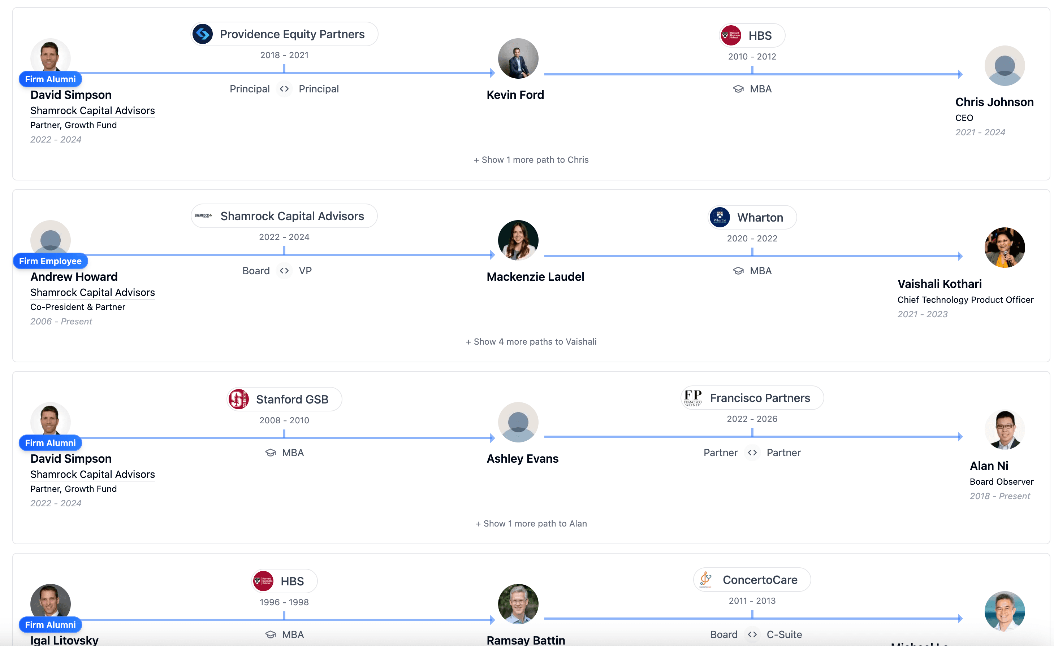This screenshot has height=646, width=1054.
Task: Click the ConcertoCare logo icon
Action: 705,579
